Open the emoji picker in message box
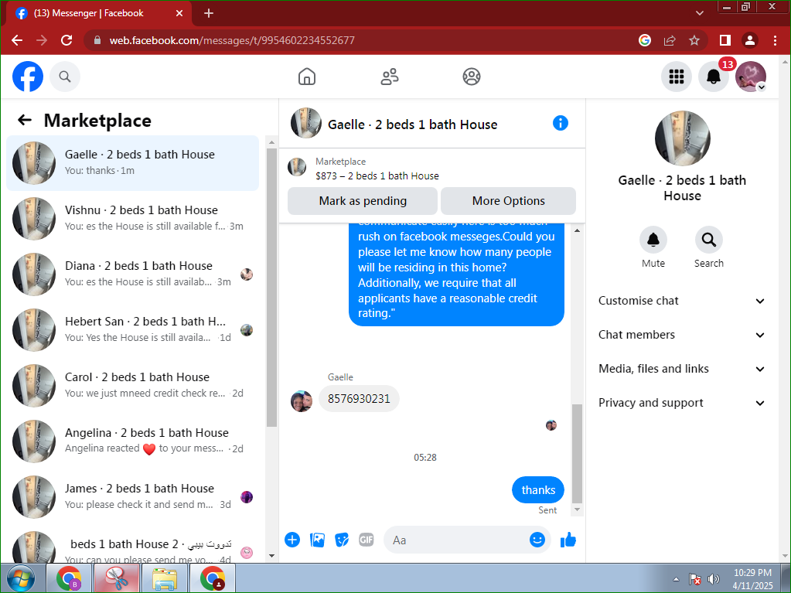 537,540
